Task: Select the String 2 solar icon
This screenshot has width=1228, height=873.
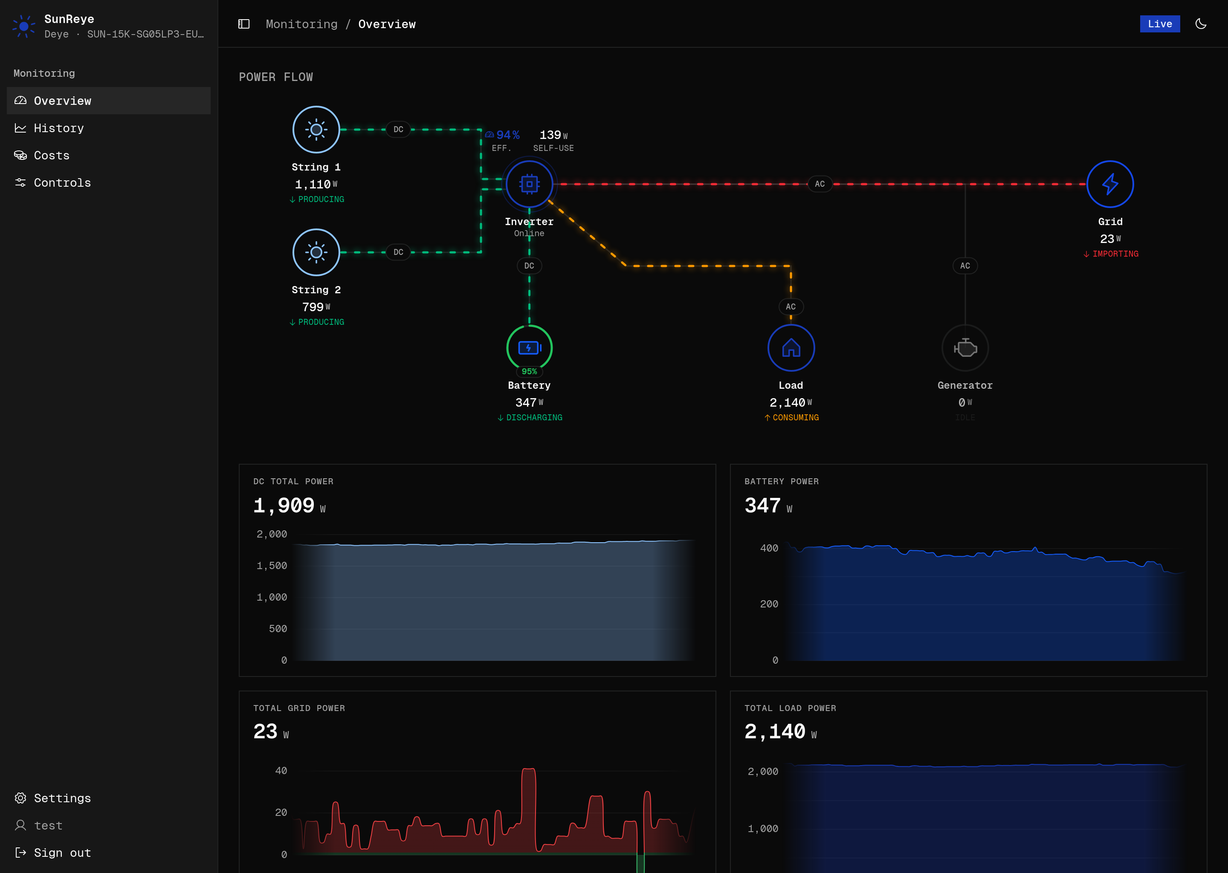Action: [316, 252]
